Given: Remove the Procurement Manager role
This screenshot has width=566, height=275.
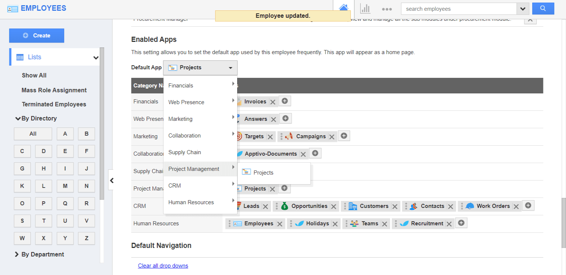Looking at the screenshot, I should tap(530, 20).
